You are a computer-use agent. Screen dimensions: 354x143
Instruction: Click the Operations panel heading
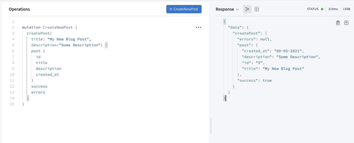click(19, 9)
